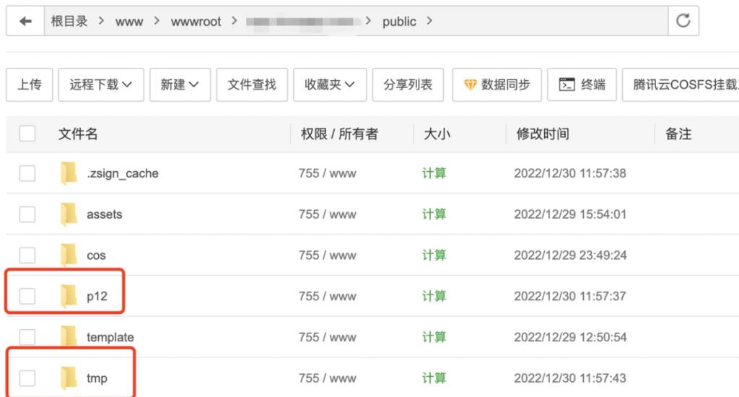Click the p12 folder icon
The height and width of the screenshot is (397, 739).
click(x=69, y=296)
